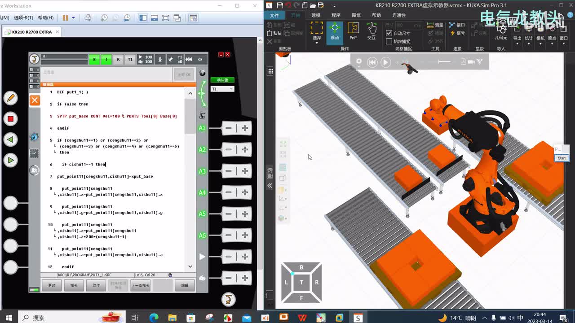575x323 pixels.
Task: Undo the last action in KUKA.Sim
Action: tap(288, 5)
